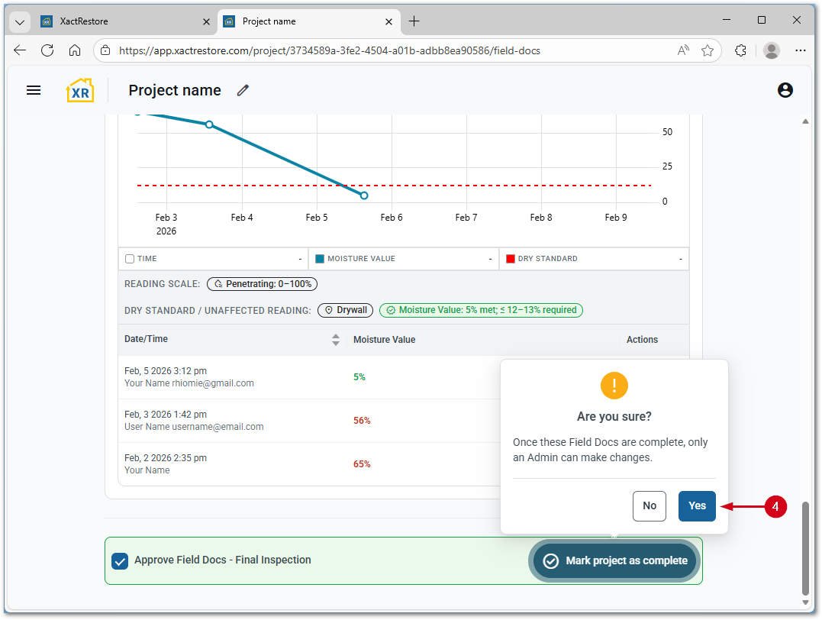The image size is (822, 620).
Task: Open browser tab list dropdown
Action: click(x=20, y=21)
